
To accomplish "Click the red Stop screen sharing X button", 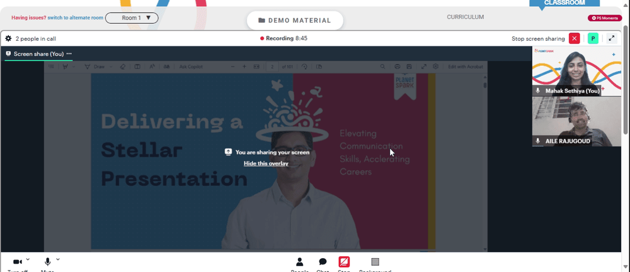I will (x=574, y=38).
